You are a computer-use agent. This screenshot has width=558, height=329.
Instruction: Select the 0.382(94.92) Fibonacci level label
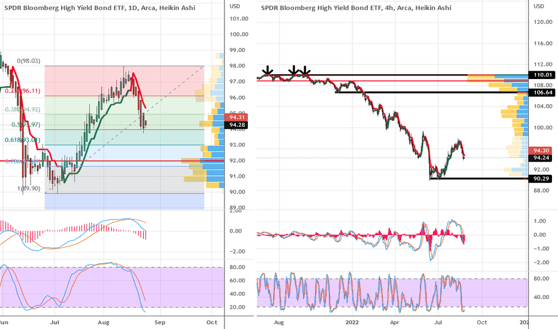(22, 109)
